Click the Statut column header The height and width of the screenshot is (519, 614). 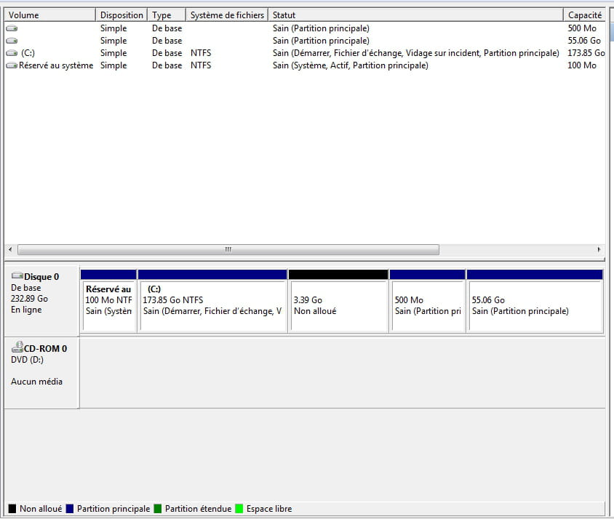pyautogui.click(x=415, y=15)
